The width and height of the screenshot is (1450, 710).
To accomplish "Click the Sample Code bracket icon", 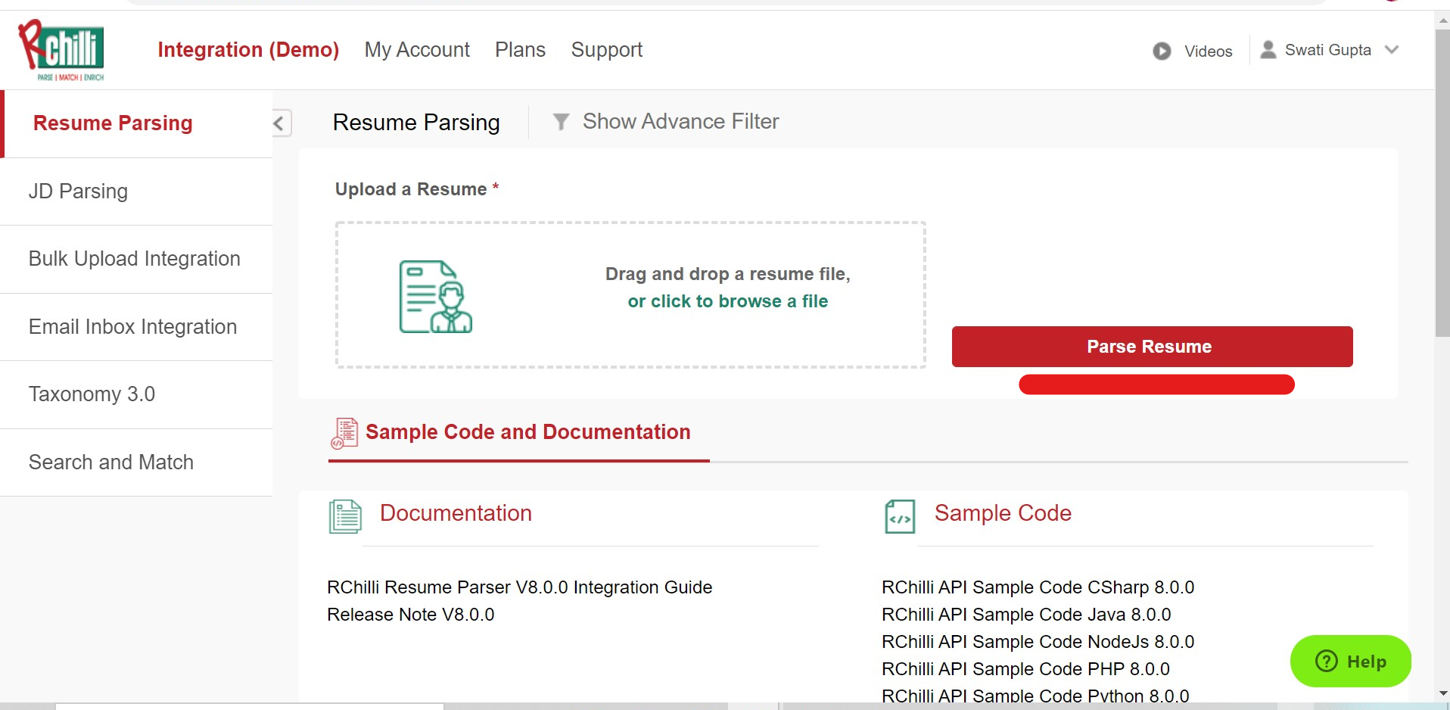I will (900, 516).
